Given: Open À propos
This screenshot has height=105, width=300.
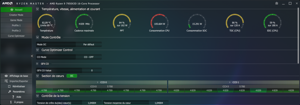Looking at the screenshot, I should [16, 102].
